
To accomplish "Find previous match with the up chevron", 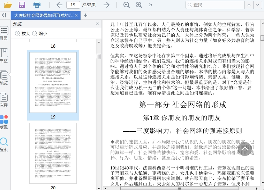I will 249,5.
